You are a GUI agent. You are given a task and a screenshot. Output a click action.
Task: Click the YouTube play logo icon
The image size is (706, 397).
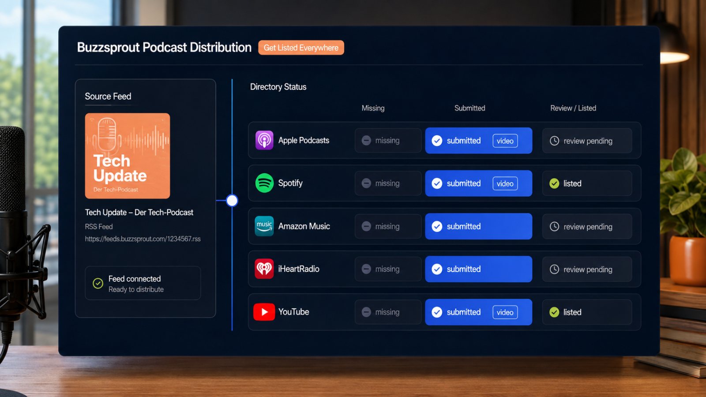click(264, 312)
